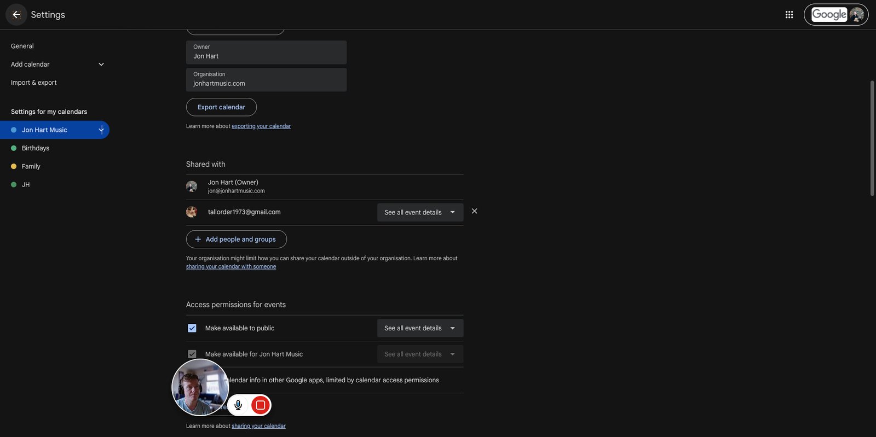
Task: Click the Export calendar button
Action: [x=221, y=107]
